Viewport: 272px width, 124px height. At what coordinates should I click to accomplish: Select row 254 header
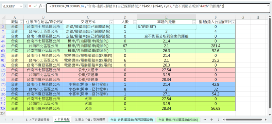point(3,113)
